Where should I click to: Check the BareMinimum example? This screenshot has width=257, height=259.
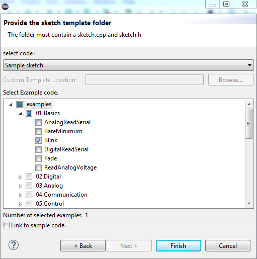[38, 131]
